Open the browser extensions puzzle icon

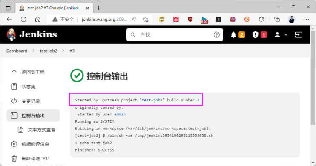pyautogui.click(x=261, y=19)
